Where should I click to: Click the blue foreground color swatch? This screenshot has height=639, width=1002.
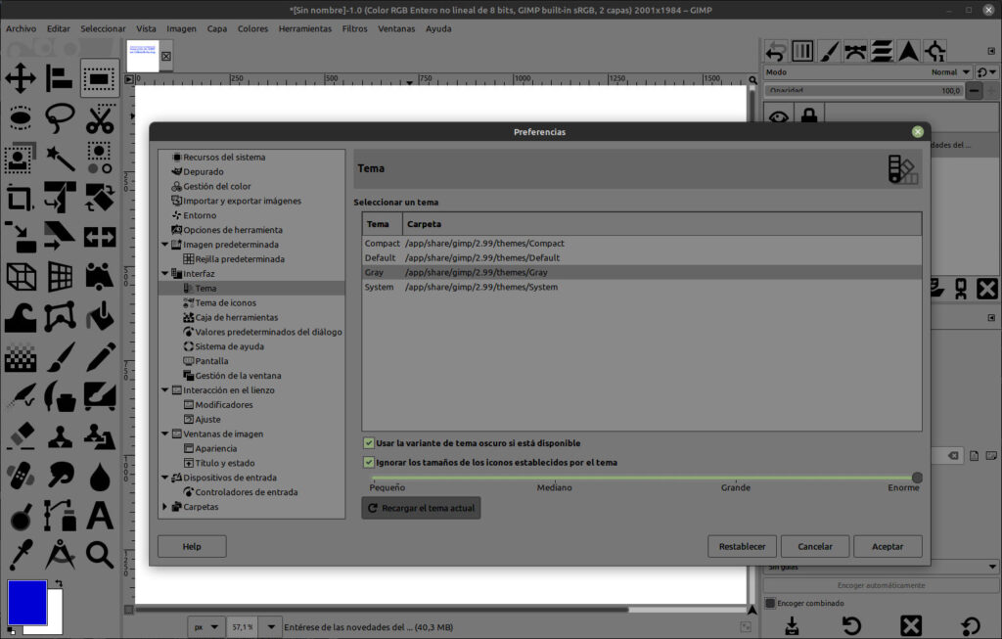point(26,602)
